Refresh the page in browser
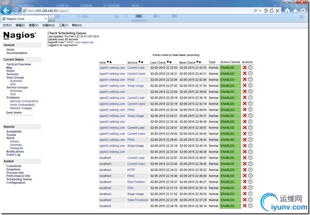Image resolution: width=310 pixels, height=215 pixels. coord(272,11)
